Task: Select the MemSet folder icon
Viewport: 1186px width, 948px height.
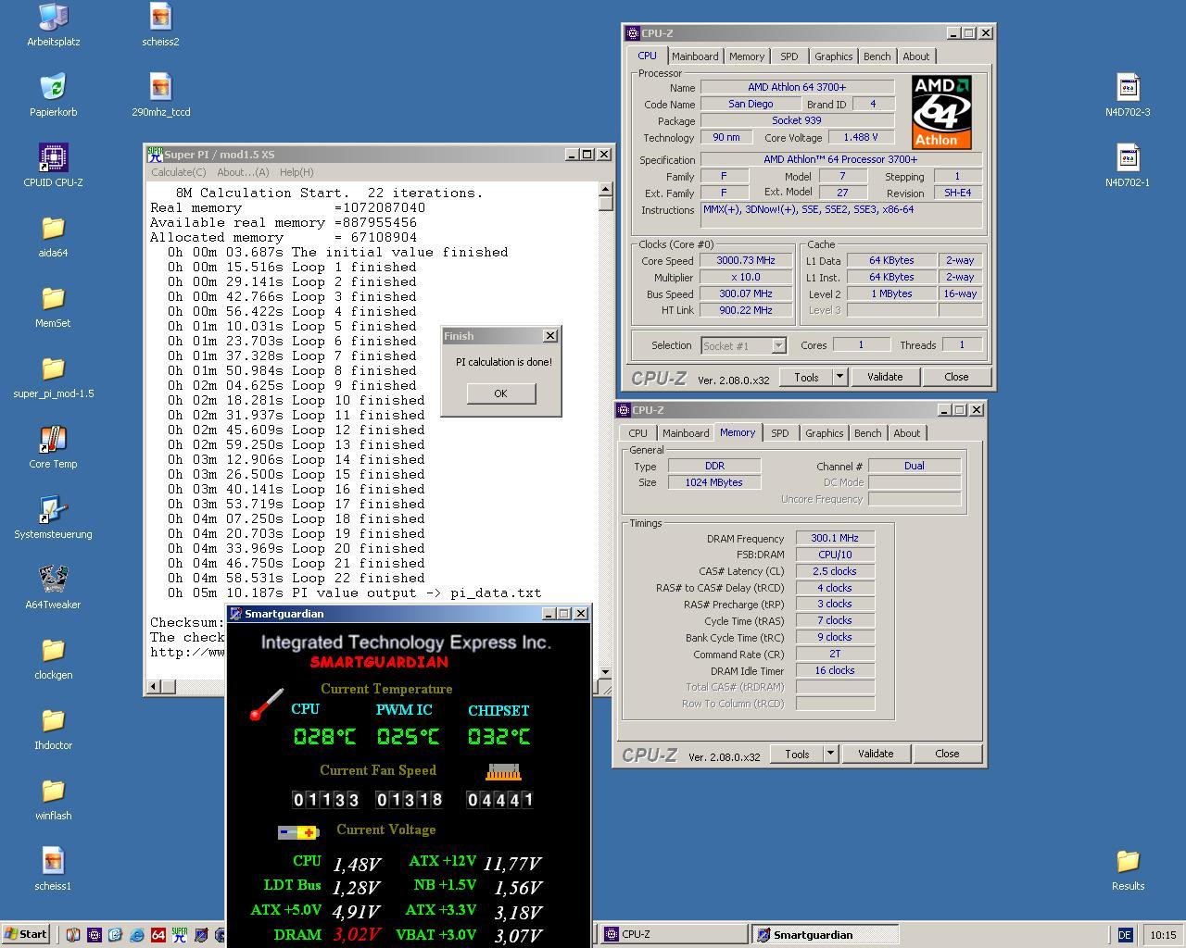Action: point(53,298)
